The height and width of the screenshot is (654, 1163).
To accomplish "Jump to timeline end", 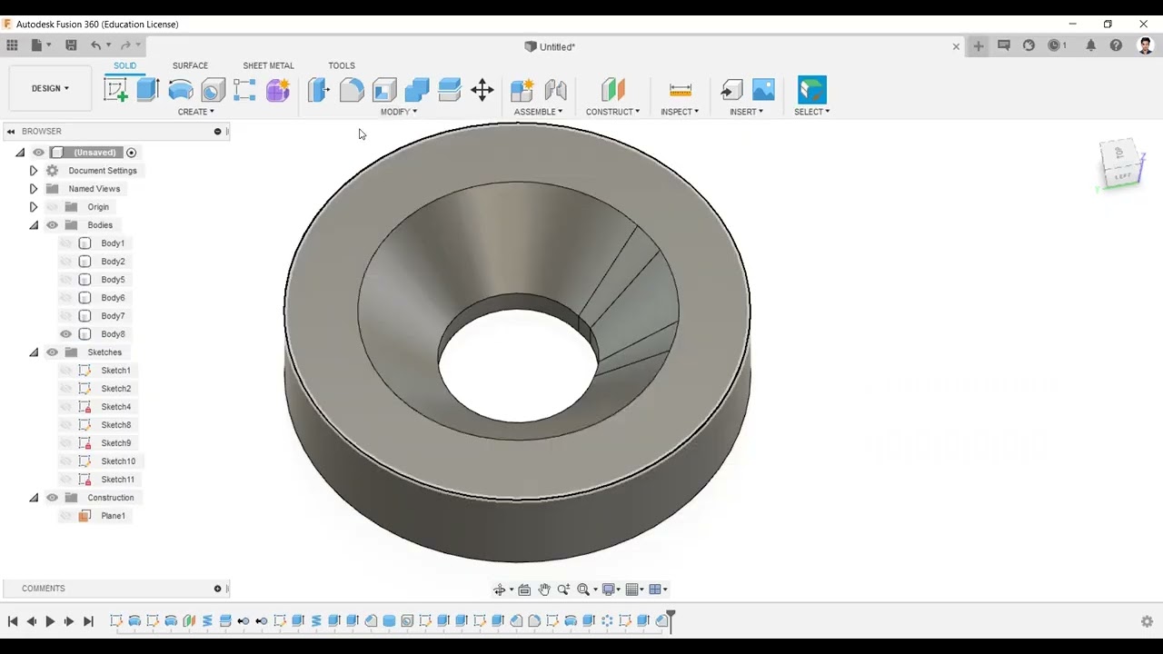I will [88, 621].
